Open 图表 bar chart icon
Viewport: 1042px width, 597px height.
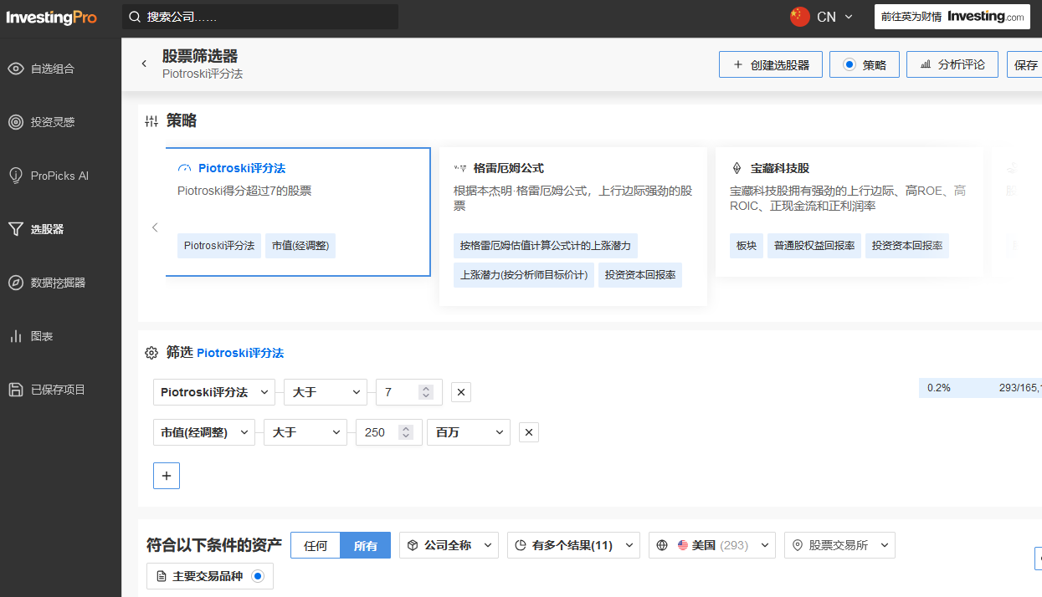coord(16,336)
